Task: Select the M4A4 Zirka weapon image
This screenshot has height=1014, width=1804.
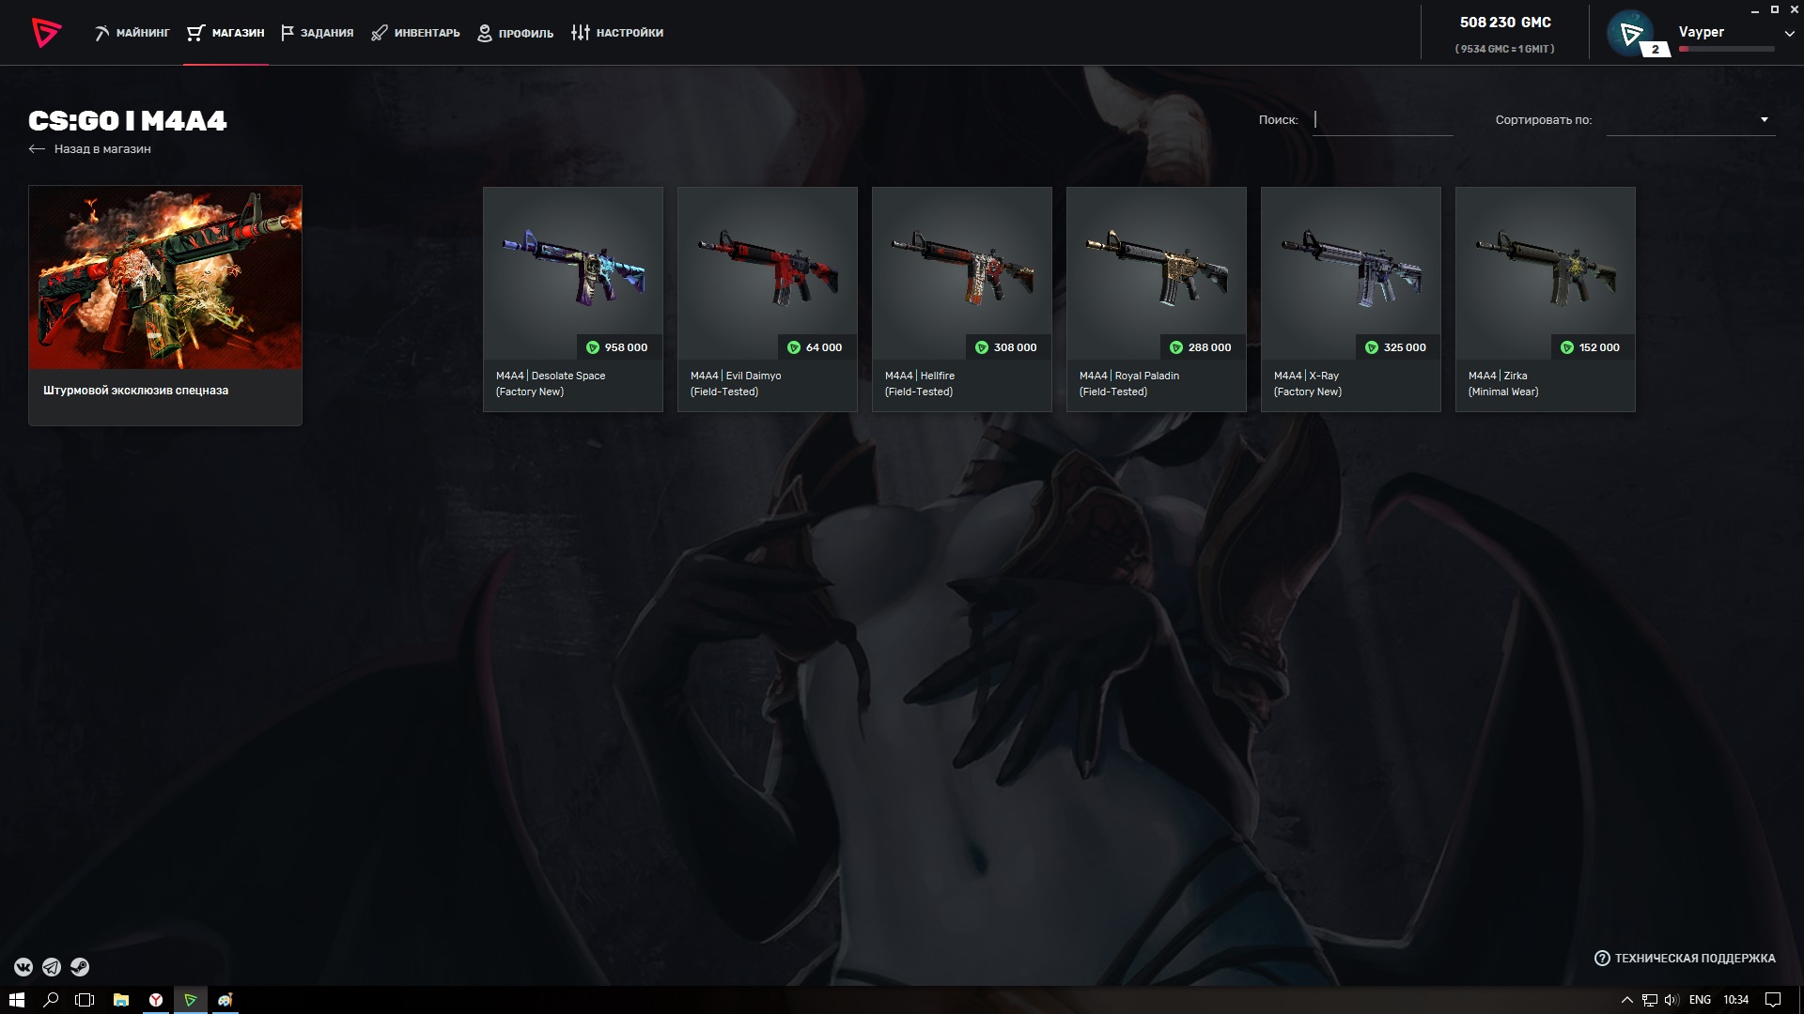Action: 1546,266
